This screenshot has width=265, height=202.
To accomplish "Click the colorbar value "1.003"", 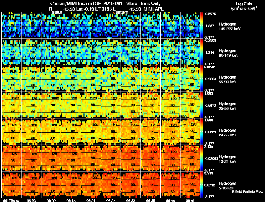I will (x=209, y=94).
